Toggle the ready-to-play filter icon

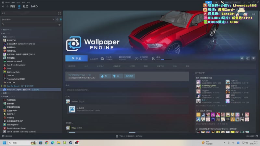click(61, 19)
